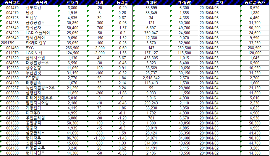Click the 종목코드 column header
Viewport: 270px width, 156px height.
12,3
